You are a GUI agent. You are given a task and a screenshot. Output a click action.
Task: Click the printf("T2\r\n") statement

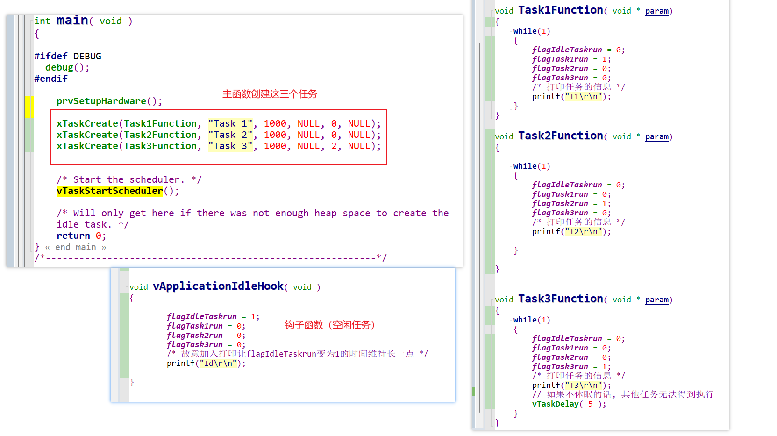point(571,231)
